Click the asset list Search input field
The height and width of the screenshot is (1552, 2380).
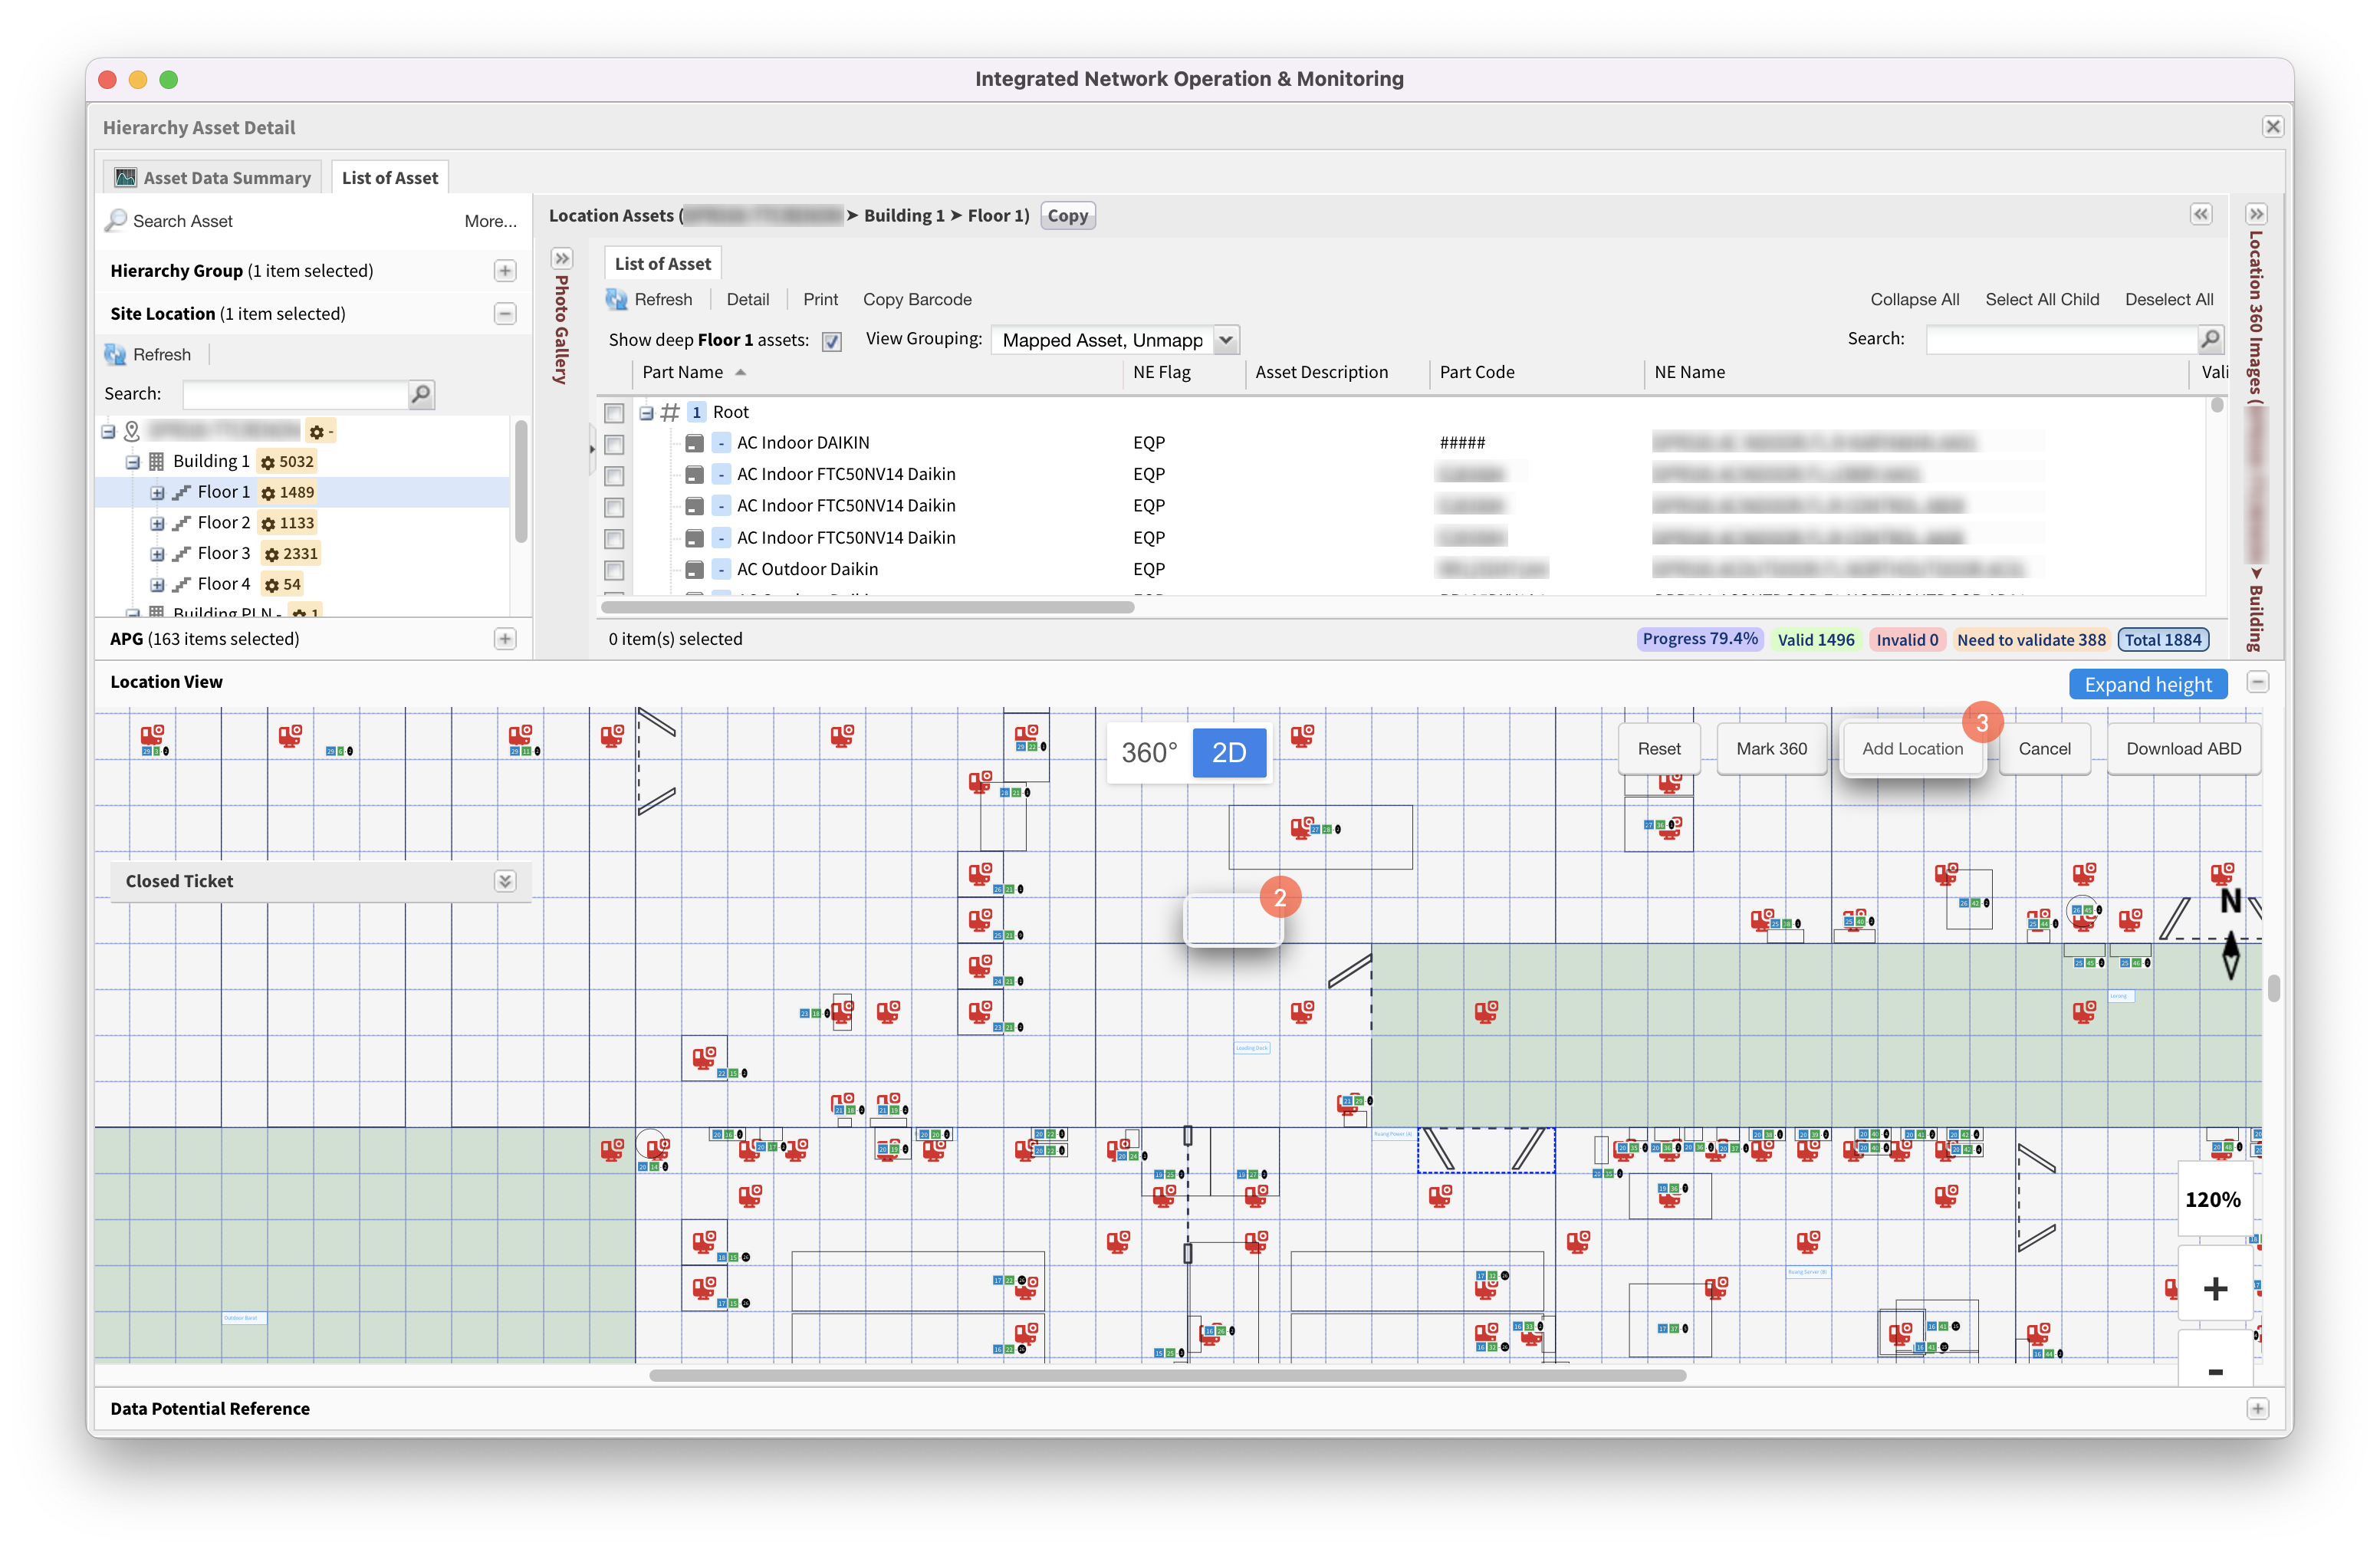2061,339
